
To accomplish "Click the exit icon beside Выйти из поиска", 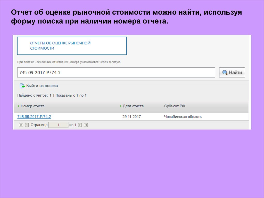I will 22,86.
